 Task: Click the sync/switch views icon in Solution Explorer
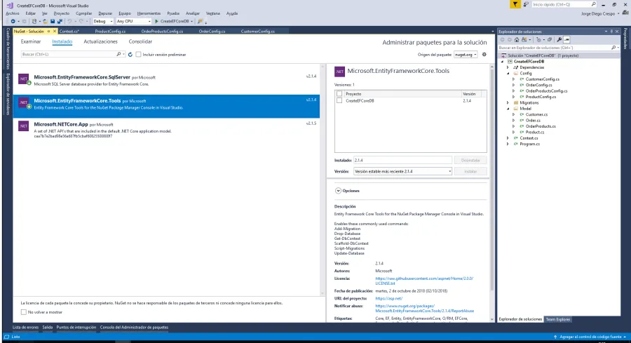(524, 39)
